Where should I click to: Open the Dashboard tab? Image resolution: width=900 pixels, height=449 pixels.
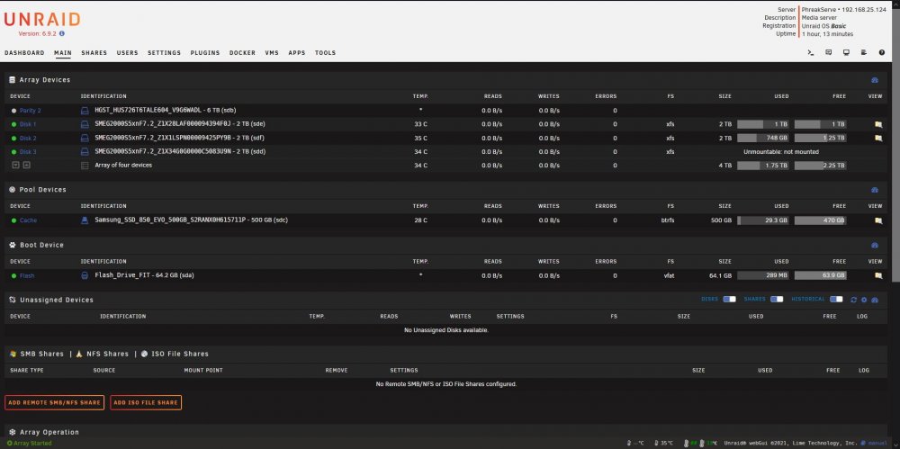pyautogui.click(x=24, y=53)
